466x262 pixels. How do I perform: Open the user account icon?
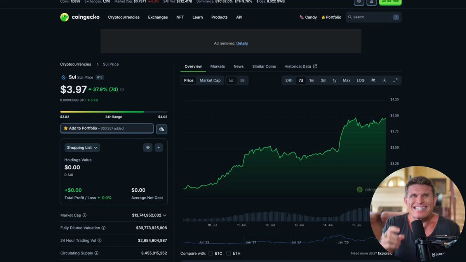click(x=371, y=2)
